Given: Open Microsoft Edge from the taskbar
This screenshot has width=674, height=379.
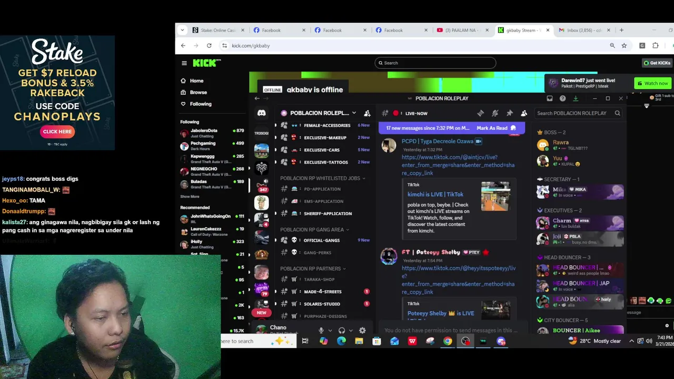Looking at the screenshot, I should (x=341, y=341).
